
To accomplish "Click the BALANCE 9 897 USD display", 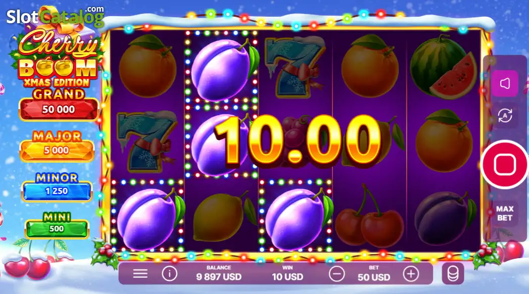I will (219, 273).
